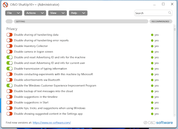Open the Actions dropdown chevron

tap(42, 13)
